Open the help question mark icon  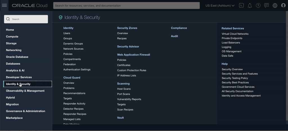(x=258, y=6)
